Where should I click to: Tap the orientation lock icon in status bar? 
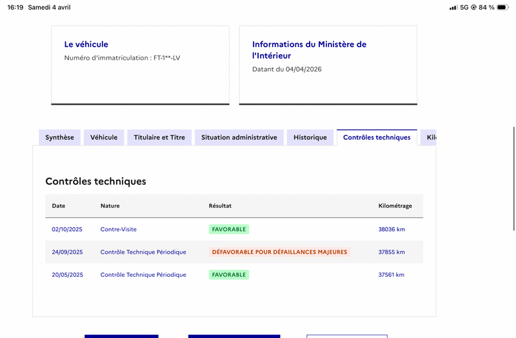pyautogui.click(x=473, y=7)
